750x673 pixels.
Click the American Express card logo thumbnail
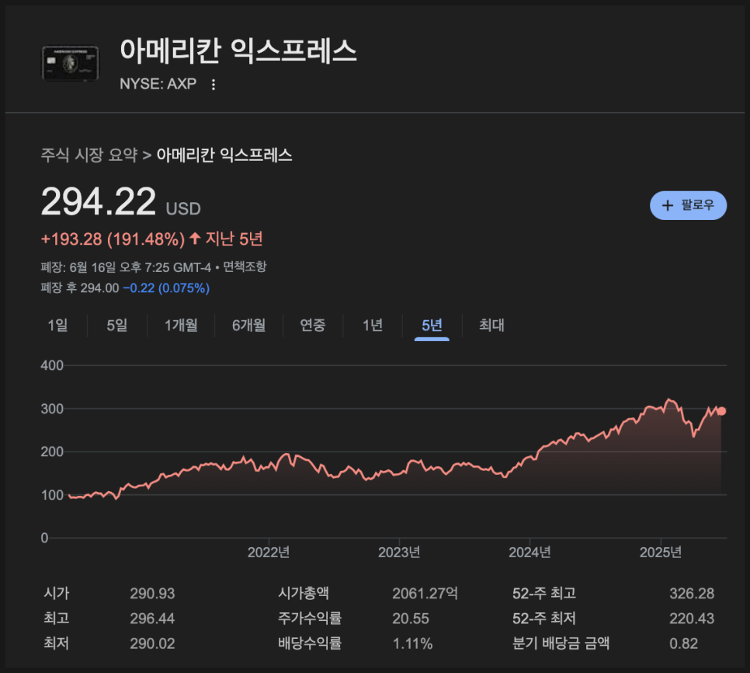[71, 63]
